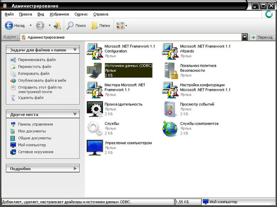Viewport: 277px width, 207px height.
Task: Click the Панель управления link
Action: (35, 124)
